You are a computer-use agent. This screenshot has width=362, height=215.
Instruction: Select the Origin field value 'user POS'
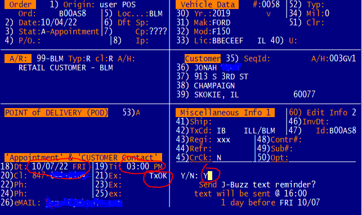118,5
